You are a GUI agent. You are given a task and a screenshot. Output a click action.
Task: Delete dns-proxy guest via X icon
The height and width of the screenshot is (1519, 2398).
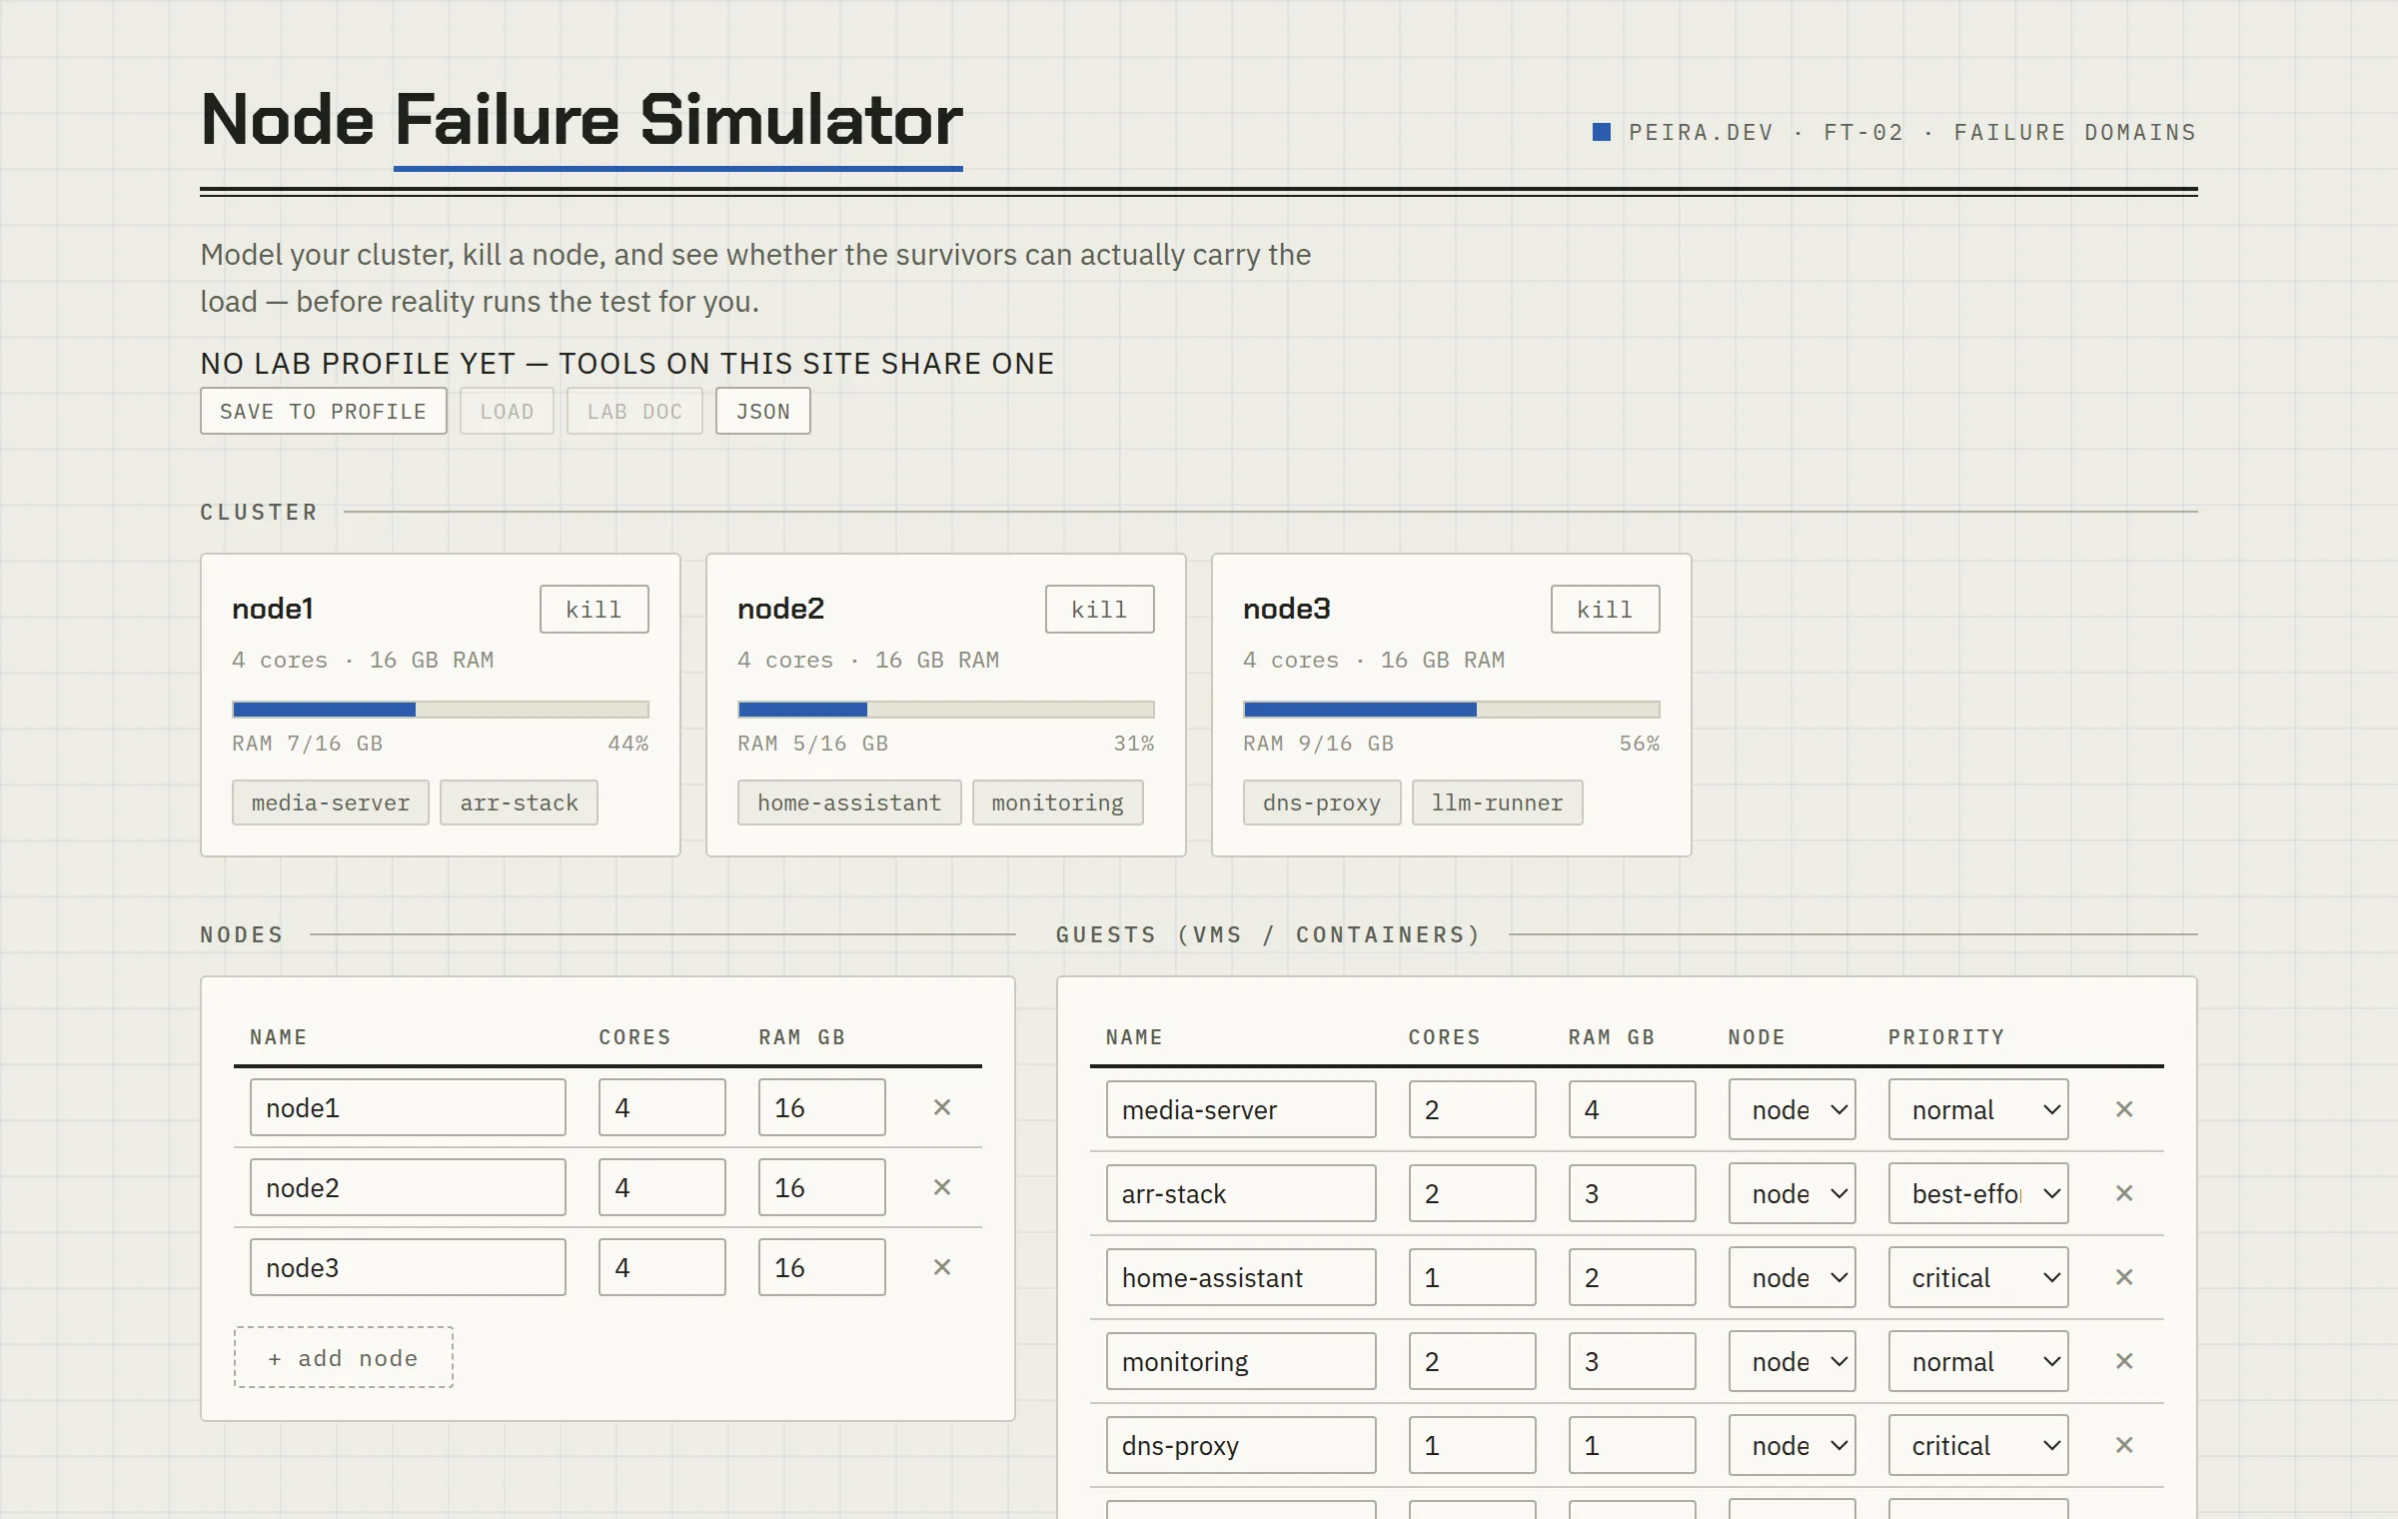pos(2124,1445)
